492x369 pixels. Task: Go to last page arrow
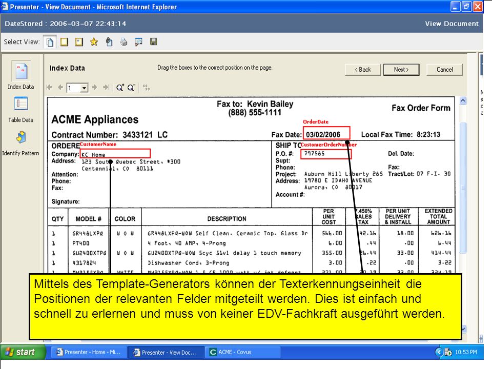(106, 88)
